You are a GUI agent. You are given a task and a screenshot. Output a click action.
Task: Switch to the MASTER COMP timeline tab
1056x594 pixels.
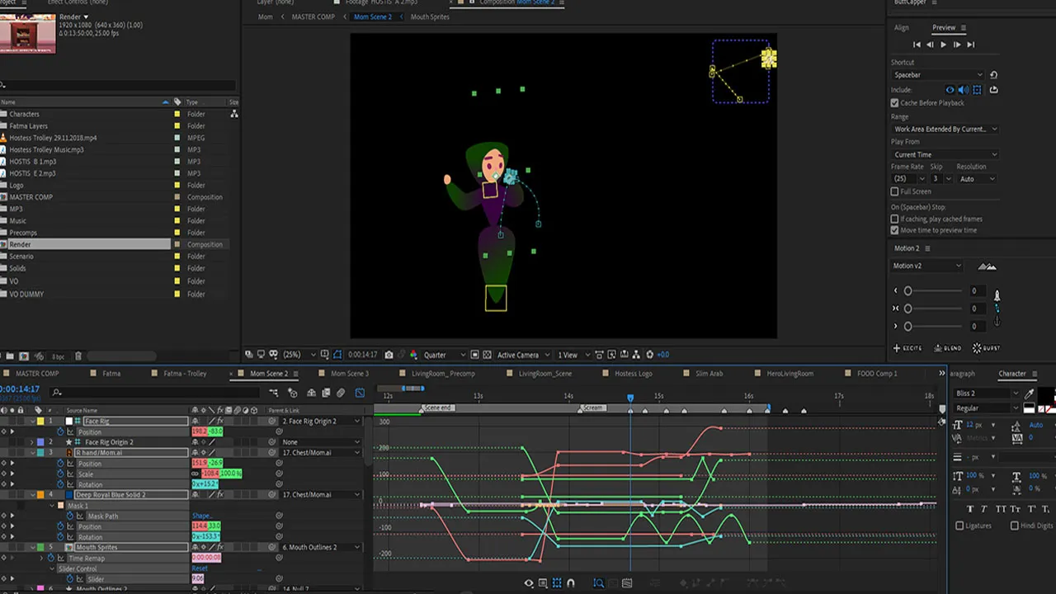[x=37, y=374]
